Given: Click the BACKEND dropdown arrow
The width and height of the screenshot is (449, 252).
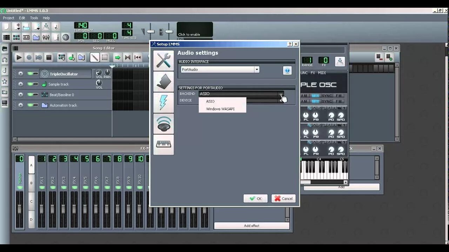Looking at the screenshot, I should click(281, 94).
